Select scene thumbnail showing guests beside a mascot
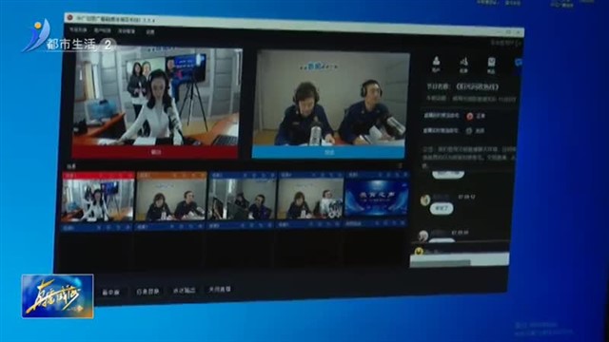This screenshot has height=342, width=609. (311, 199)
